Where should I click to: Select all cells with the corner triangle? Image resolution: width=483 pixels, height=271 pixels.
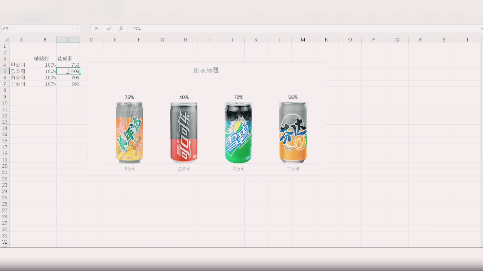pos(6,39)
